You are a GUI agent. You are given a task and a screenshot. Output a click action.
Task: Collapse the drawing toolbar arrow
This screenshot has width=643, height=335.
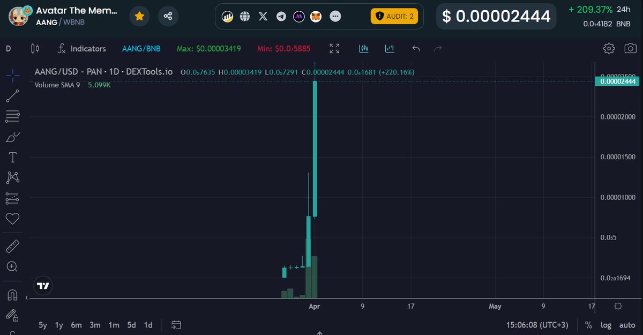(27, 297)
